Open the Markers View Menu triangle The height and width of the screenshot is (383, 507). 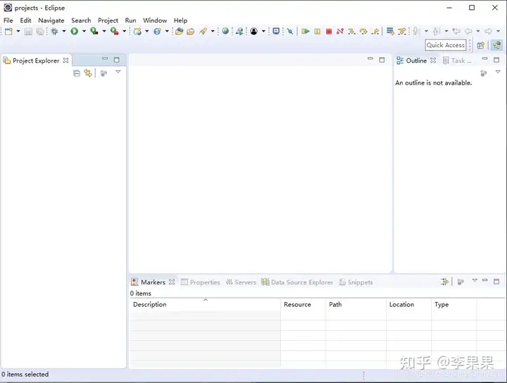coord(475,280)
